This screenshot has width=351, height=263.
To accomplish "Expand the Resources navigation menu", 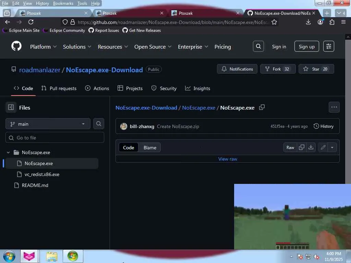I will (x=113, y=47).
